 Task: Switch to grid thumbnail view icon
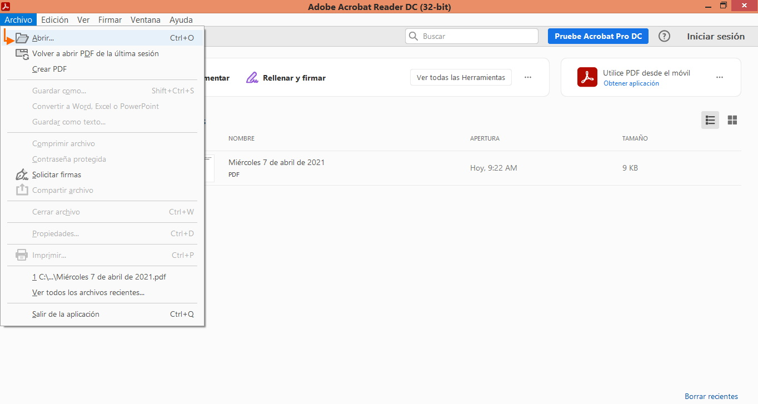click(x=732, y=120)
